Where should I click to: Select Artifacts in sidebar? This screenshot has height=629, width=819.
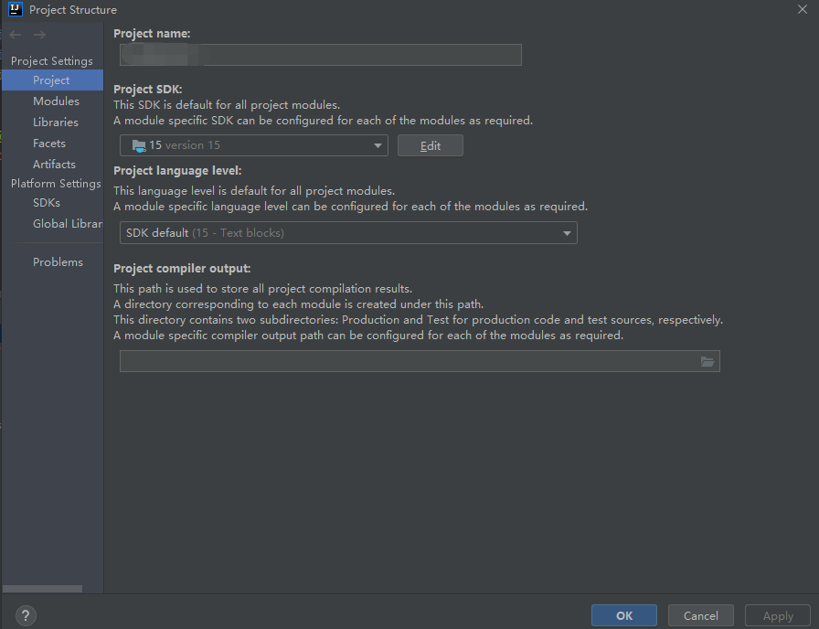pyautogui.click(x=54, y=164)
